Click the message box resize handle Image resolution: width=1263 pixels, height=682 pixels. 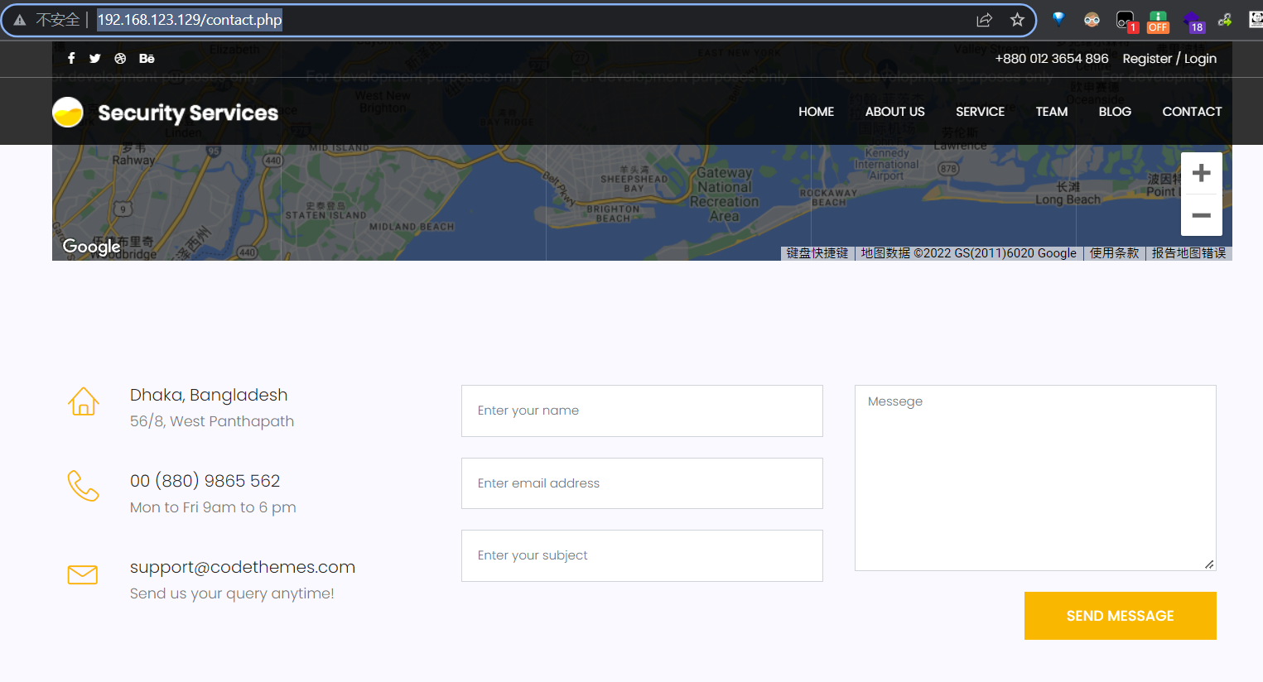point(1209,564)
